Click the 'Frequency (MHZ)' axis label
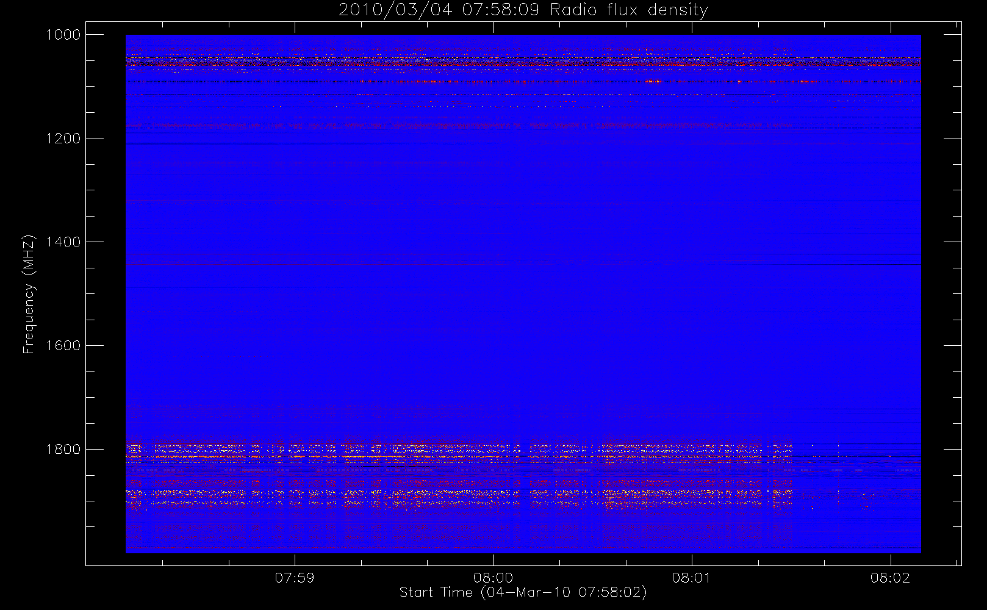The height and width of the screenshot is (610, 987). click(28, 294)
